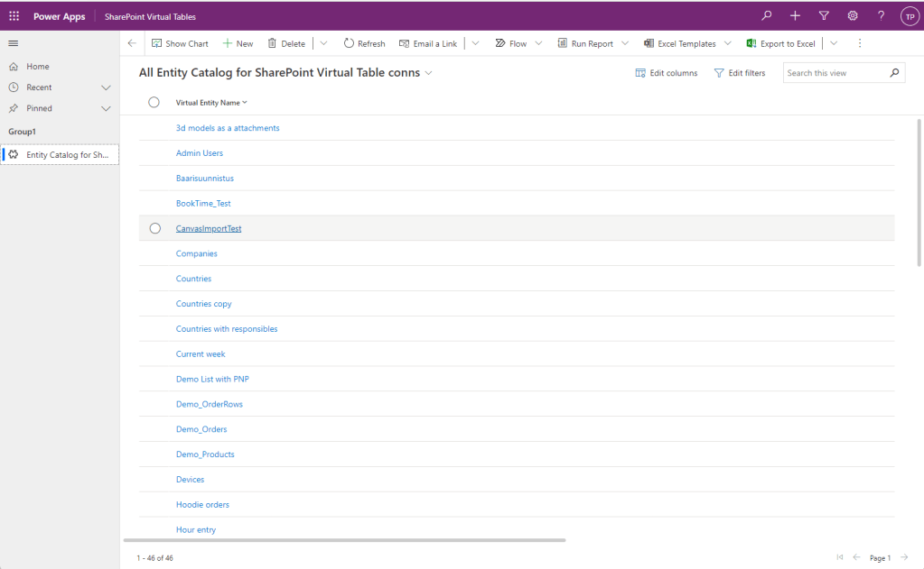Open the settings gear icon

click(x=852, y=16)
